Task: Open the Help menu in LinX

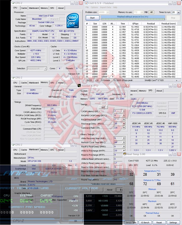Action: point(115,7)
